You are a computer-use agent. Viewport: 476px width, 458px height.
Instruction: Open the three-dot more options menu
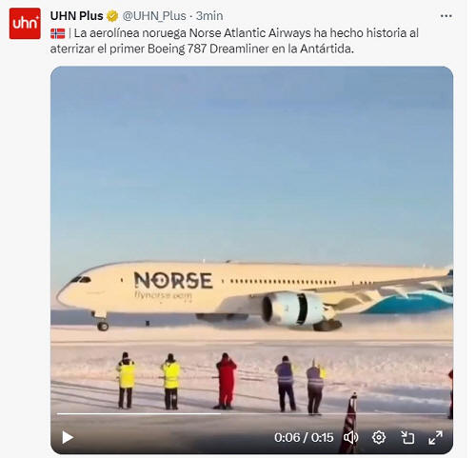coord(446,16)
